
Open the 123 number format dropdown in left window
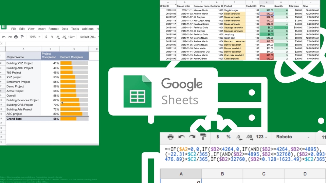click(71, 37)
